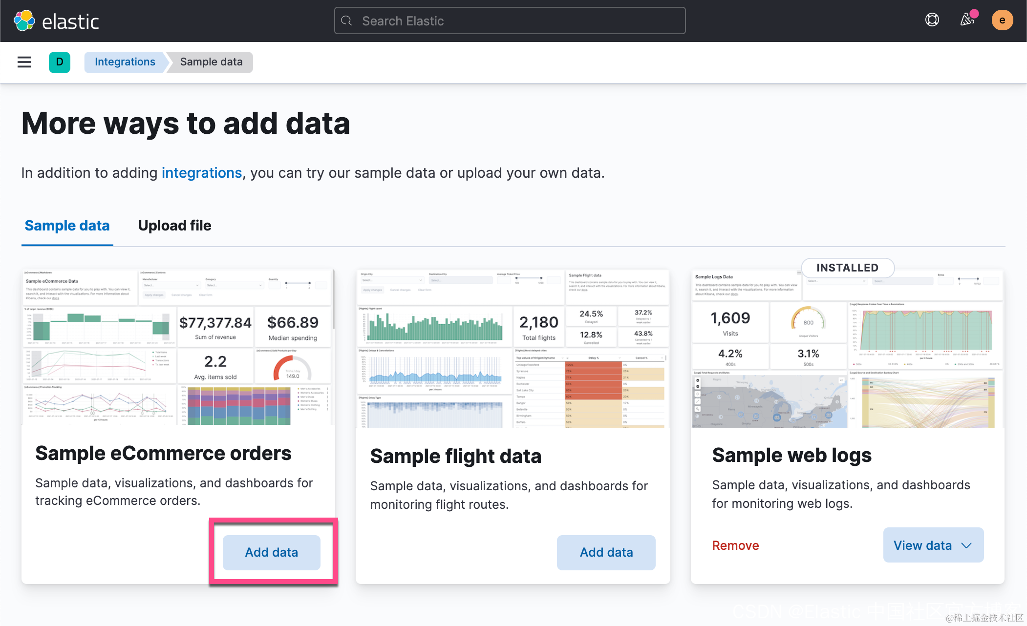This screenshot has width=1027, height=626.
Task: Open the help lifebuoy menu icon
Action: pyautogui.click(x=932, y=20)
